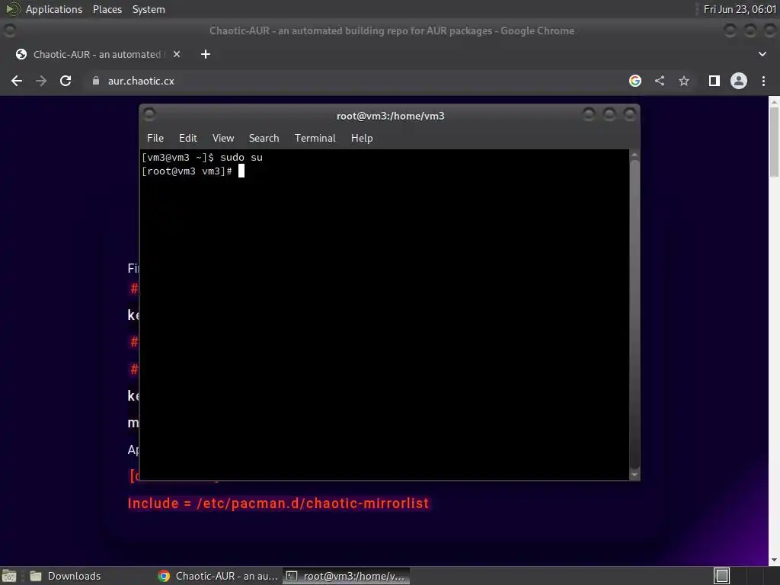Open terminal Search menu
This screenshot has height=585, width=780.
[x=264, y=139]
